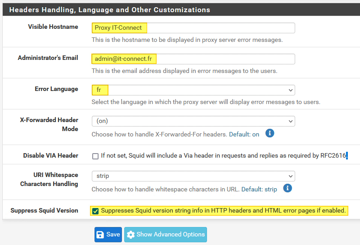Click the Headers Handling panel title bar

[180, 9]
